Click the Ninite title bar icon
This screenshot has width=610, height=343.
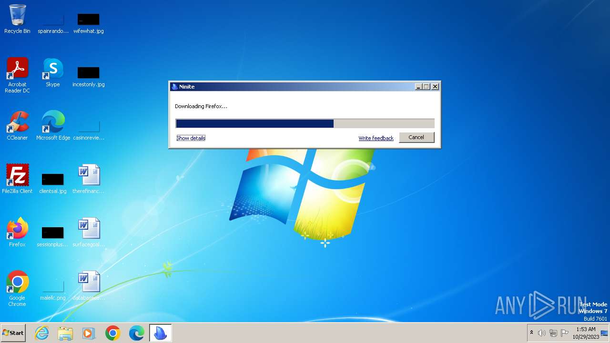[x=174, y=87]
